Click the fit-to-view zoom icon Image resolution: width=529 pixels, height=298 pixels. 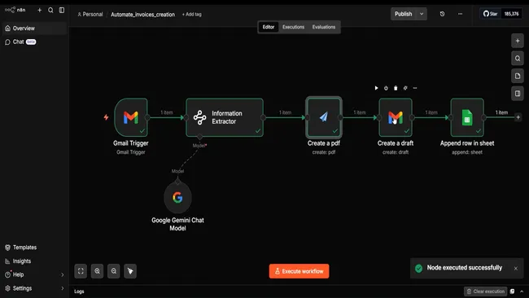click(81, 271)
